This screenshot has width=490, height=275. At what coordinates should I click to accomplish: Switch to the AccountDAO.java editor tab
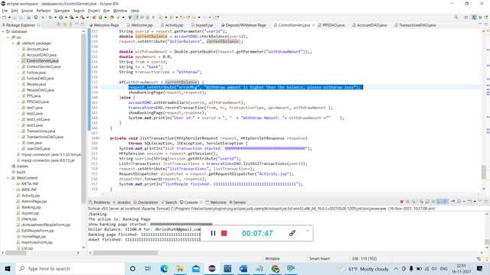pyautogui.click(x=369, y=25)
